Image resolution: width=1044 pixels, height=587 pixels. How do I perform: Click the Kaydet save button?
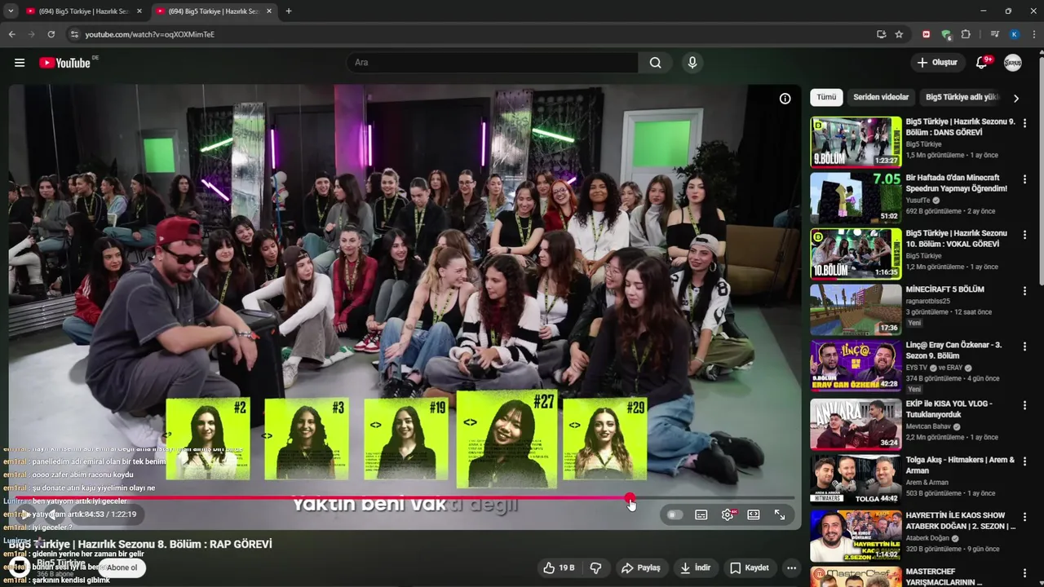tap(749, 567)
